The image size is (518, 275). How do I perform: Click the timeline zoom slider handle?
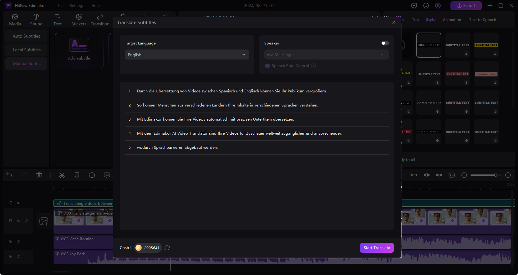point(496,175)
